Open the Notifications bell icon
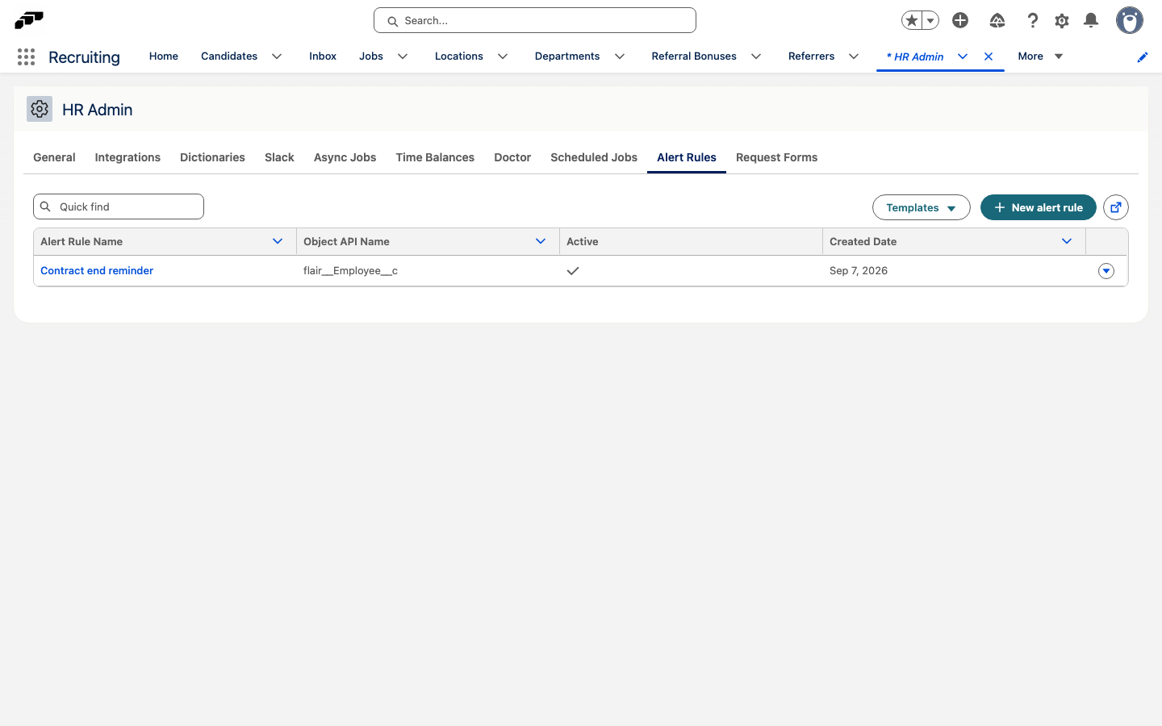 coord(1091,20)
